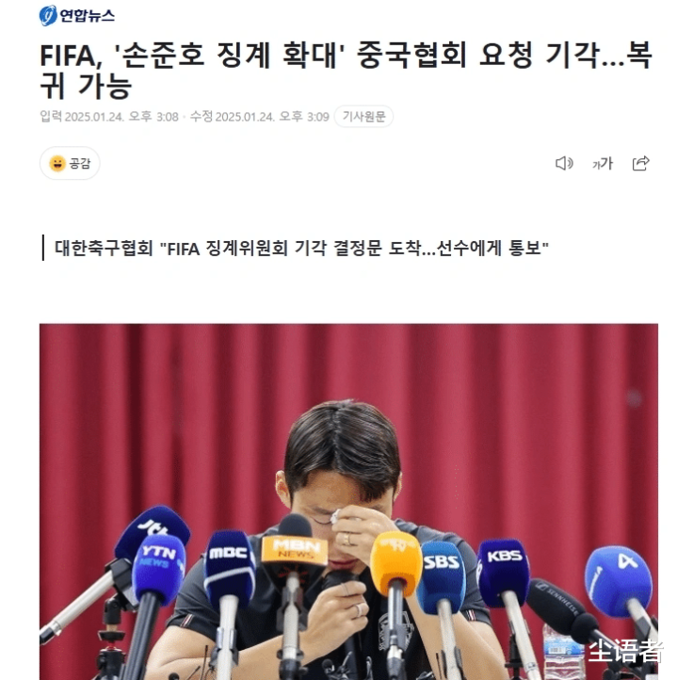This screenshot has height=680, width=677.
Task: Click the KBS microphone in the photo
Action: tap(503, 573)
